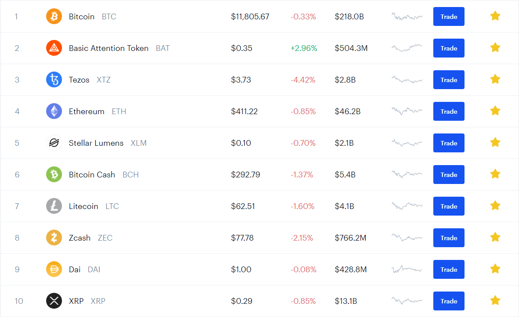Unstar Tezos from the watchlist
The height and width of the screenshot is (317, 519).
pyautogui.click(x=495, y=79)
